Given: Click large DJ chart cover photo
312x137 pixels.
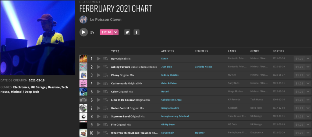Looking at the screenshot, I should pos(37,38).
